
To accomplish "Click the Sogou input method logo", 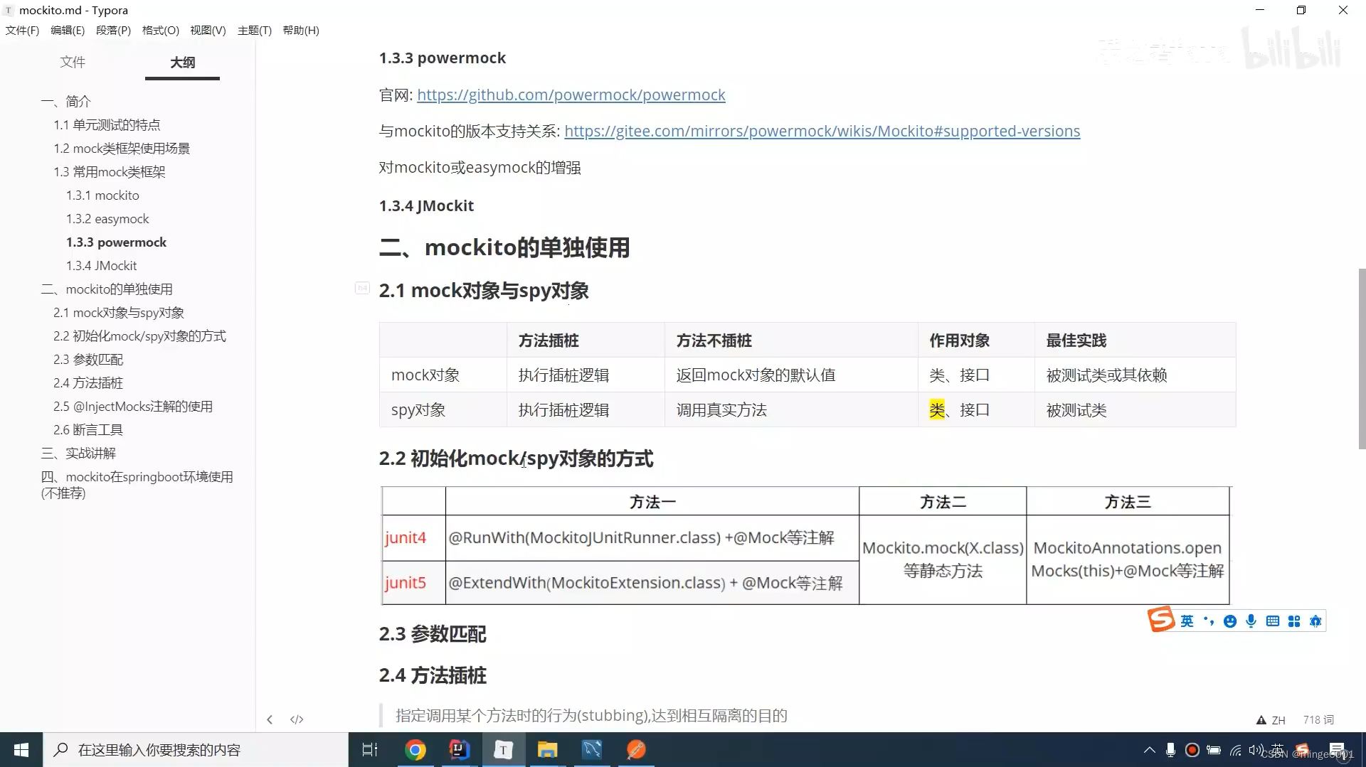I will coord(1161,620).
